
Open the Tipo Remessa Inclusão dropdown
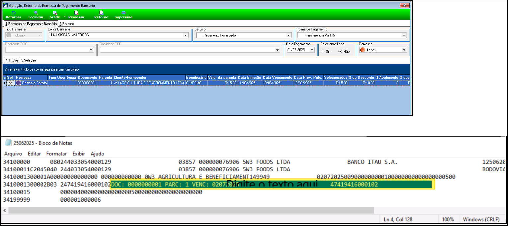40,35
